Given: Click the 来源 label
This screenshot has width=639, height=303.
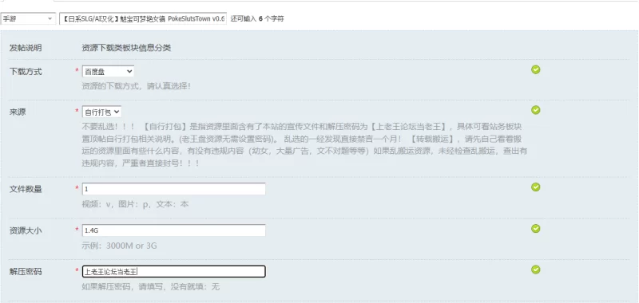Looking at the screenshot, I should coord(18,112).
